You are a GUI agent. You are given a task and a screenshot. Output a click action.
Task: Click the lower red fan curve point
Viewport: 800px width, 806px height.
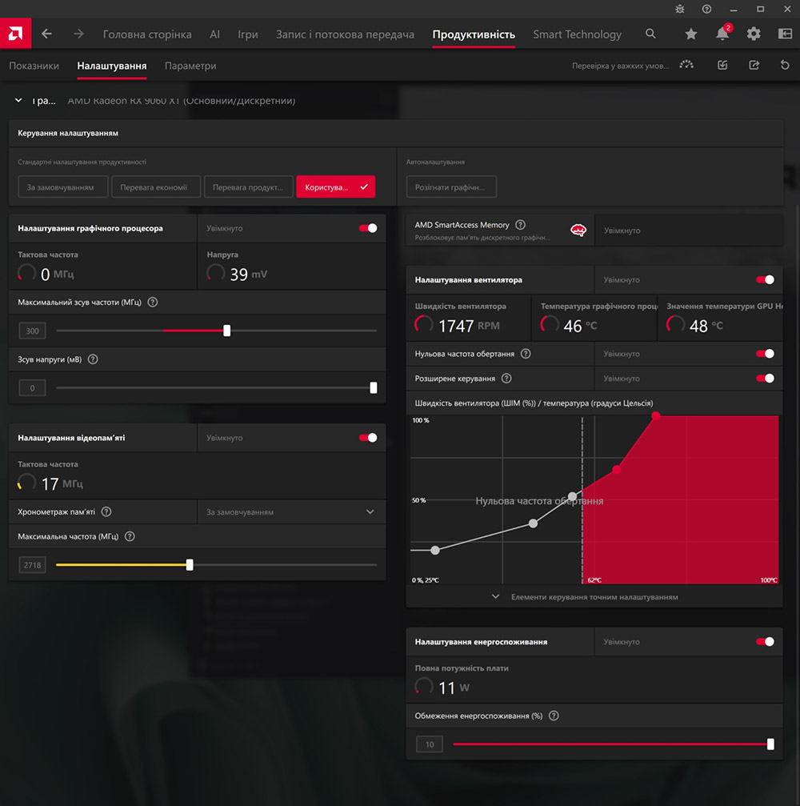(617, 469)
